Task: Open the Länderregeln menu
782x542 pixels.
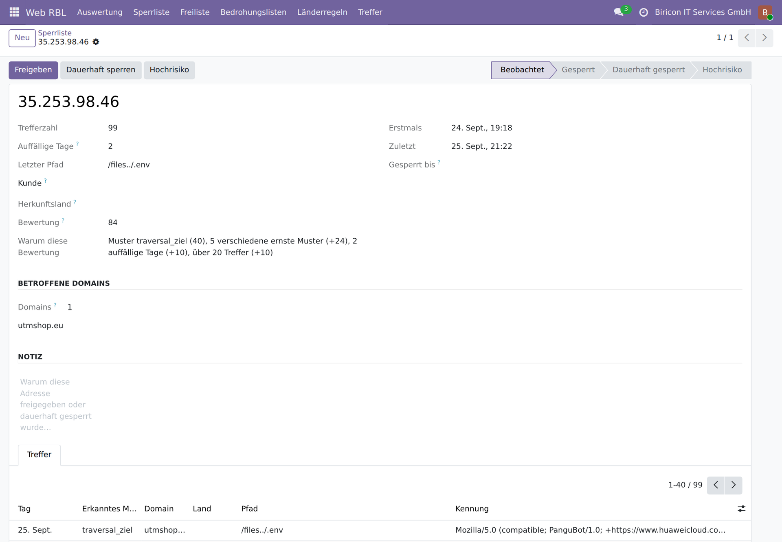Action: coord(322,12)
